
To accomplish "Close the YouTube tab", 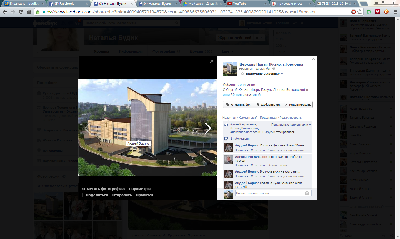I will [266, 4].
